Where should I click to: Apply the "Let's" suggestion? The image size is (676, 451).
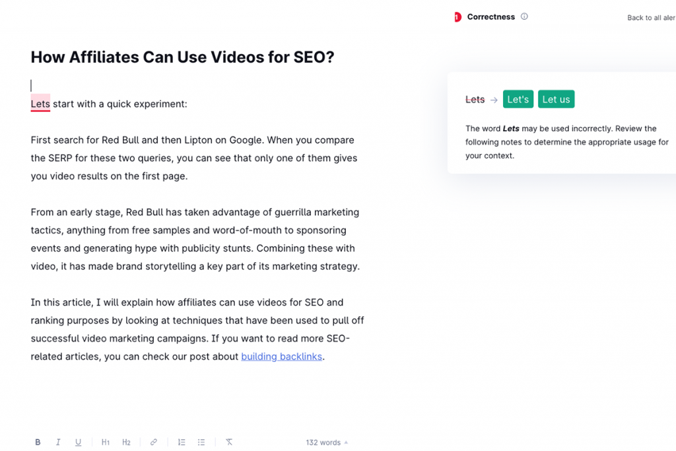[x=518, y=99]
